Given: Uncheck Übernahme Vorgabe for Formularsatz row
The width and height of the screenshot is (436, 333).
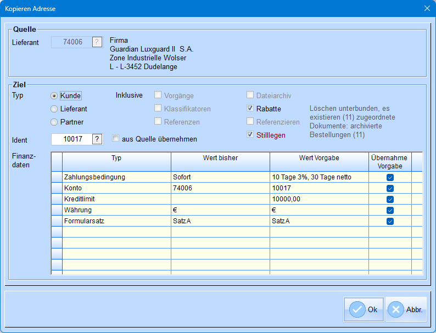Looking at the screenshot, I should [x=390, y=221].
